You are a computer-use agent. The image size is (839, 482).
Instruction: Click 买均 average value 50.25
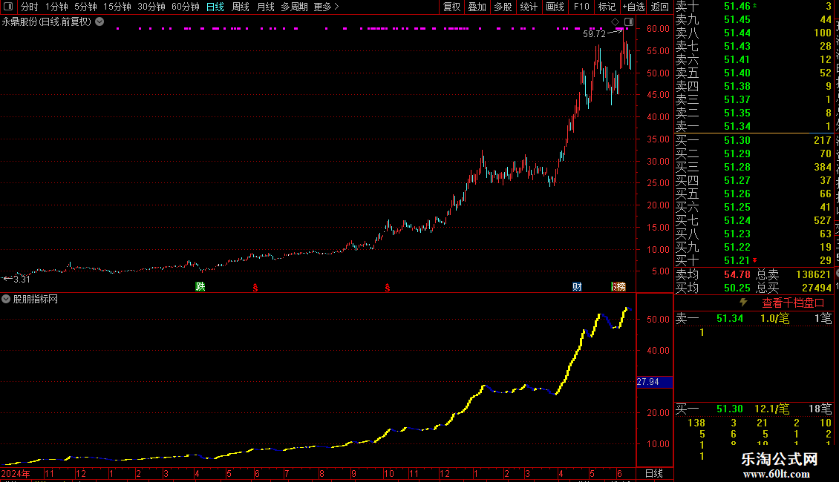[737, 288]
